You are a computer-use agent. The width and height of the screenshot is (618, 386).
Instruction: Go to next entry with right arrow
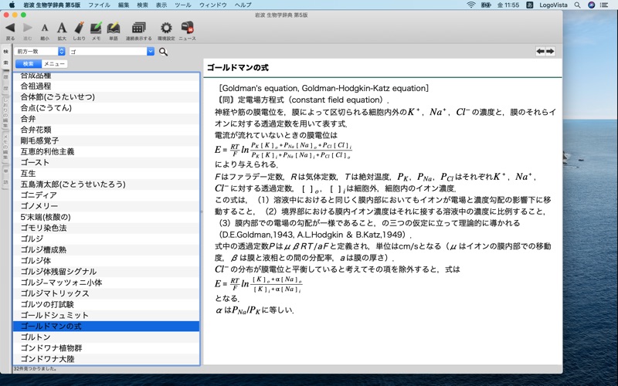[x=550, y=51]
